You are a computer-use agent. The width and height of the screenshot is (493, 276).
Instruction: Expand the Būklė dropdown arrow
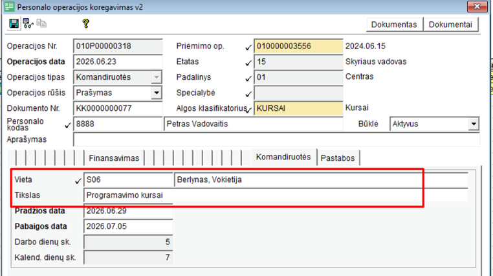pyautogui.click(x=474, y=124)
